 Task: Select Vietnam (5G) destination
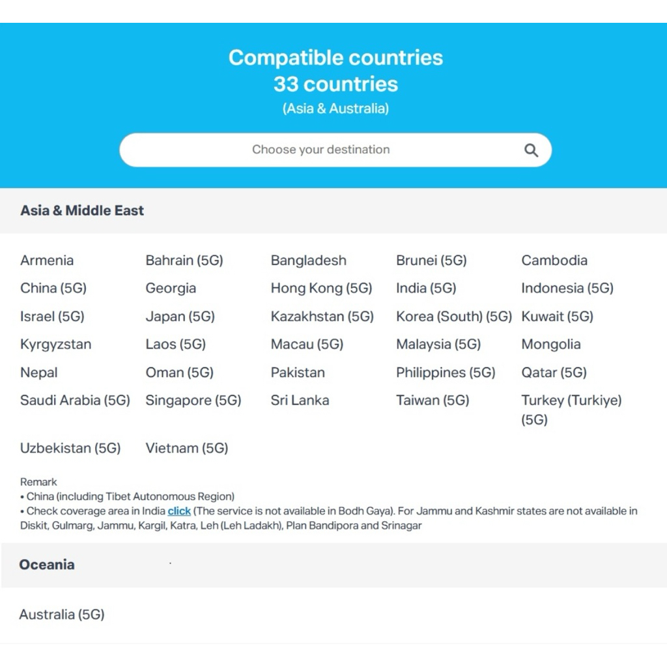point(187,448)
